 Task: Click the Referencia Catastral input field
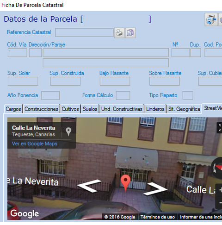(x=84, y=32)
